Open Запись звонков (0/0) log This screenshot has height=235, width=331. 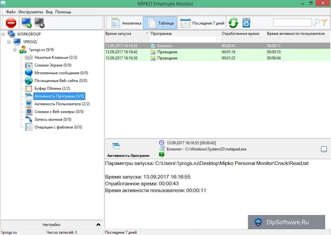tap(53, 119)
